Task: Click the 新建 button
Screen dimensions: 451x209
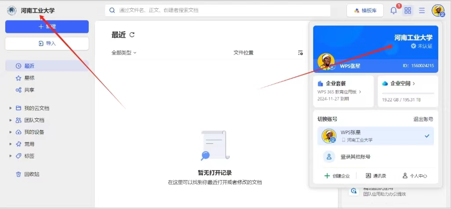Action: (x=47, y=27)
